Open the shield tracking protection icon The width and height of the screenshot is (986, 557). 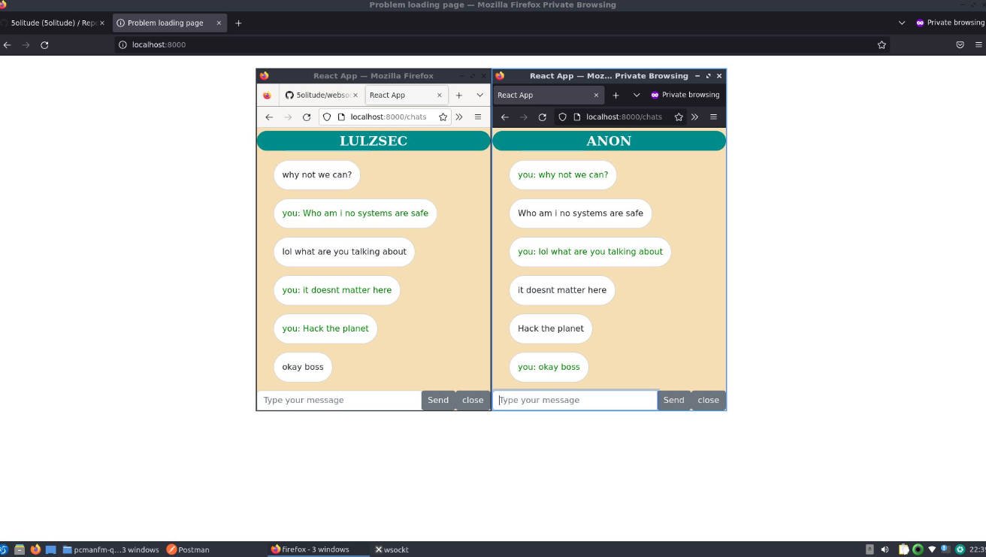pyautogui.click(x=327, y=117)
